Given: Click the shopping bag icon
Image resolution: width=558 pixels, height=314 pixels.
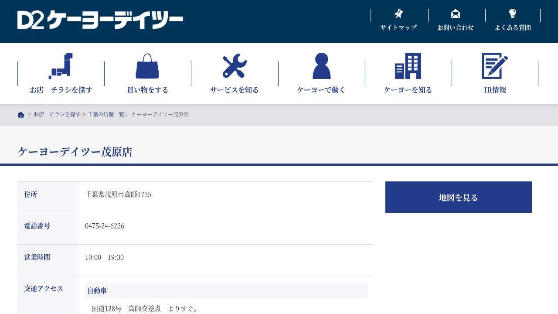Looking at the screenshot, I should (147, 66).
